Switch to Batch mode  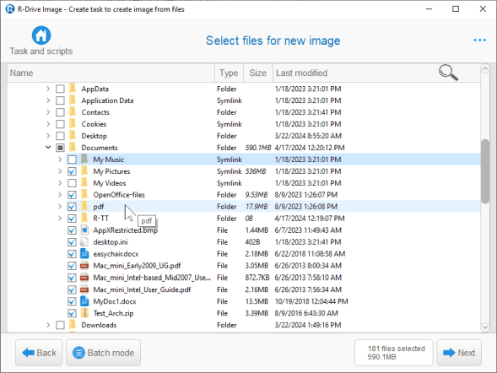[x=103, y=353]
